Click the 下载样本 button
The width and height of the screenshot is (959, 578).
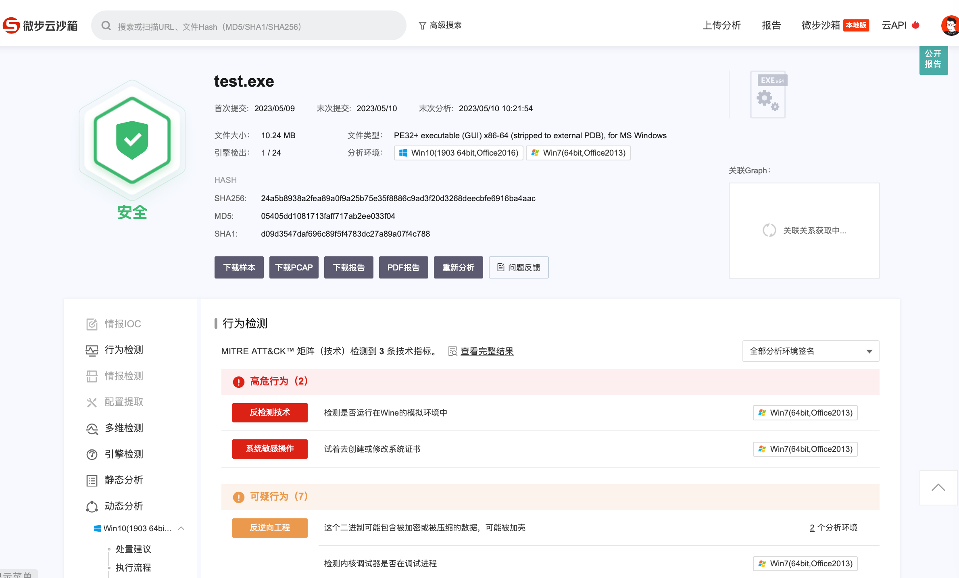(x=239, y=267)
